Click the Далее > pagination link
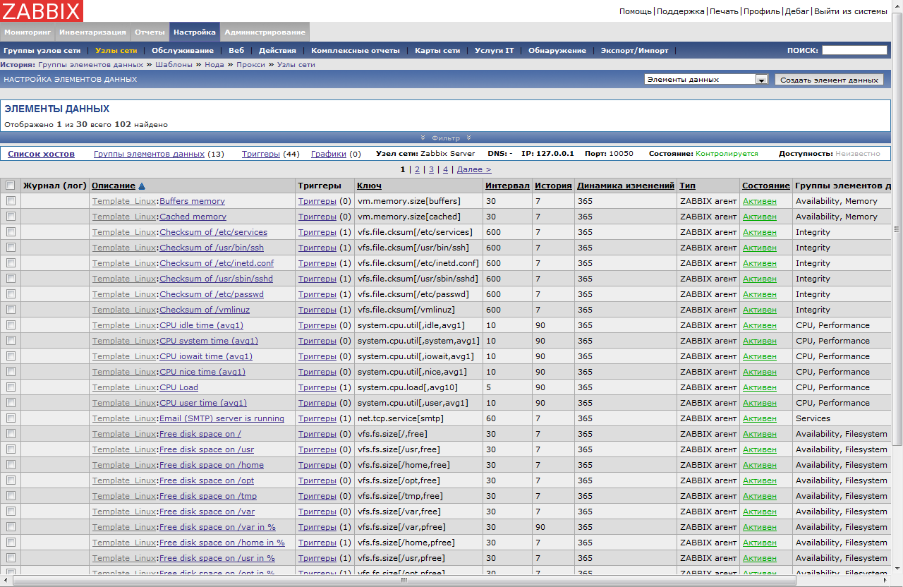Viewport: 903px width, 587px height. point(474,169)
